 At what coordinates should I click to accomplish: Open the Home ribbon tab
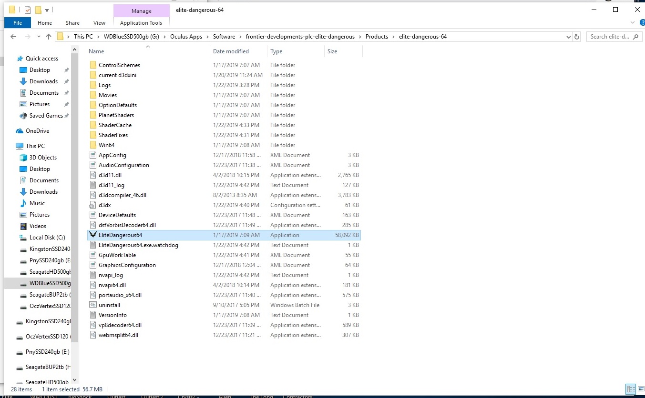tap(45, 22)
